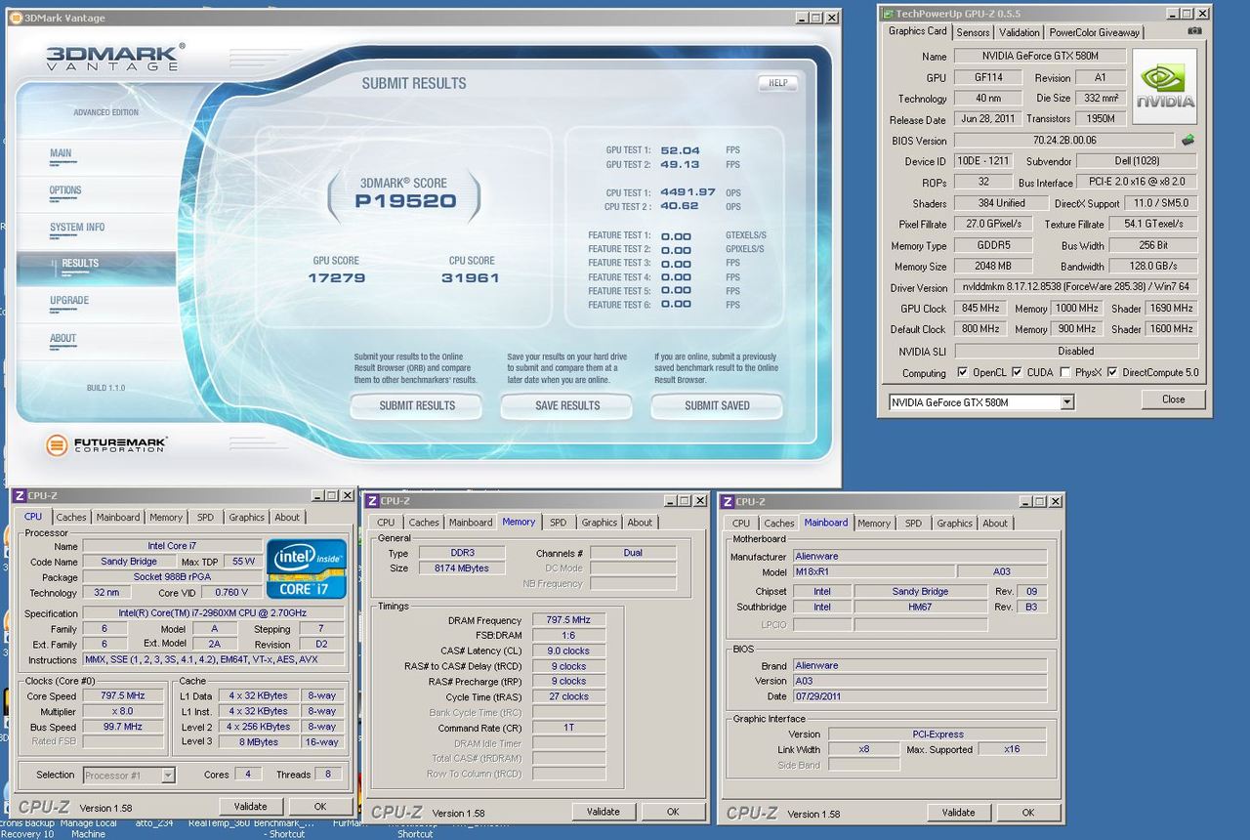Open ABOUT in the 3DMark side menu
Screen dimensions: 1250x840
pos(62,338)
